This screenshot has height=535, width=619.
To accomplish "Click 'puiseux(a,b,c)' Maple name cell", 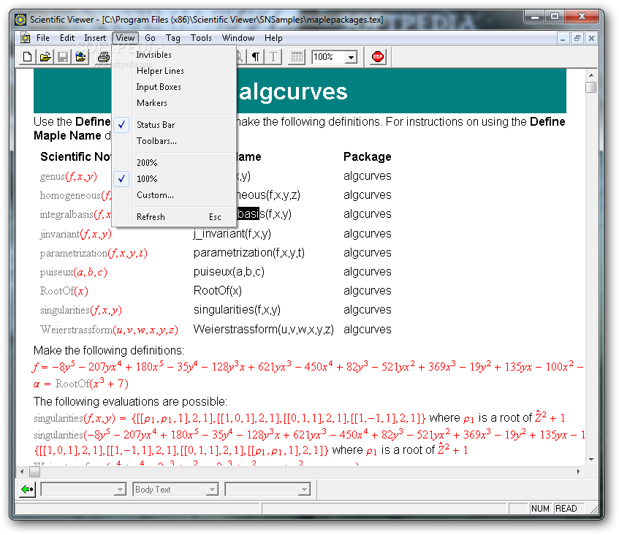I will 229,272.
